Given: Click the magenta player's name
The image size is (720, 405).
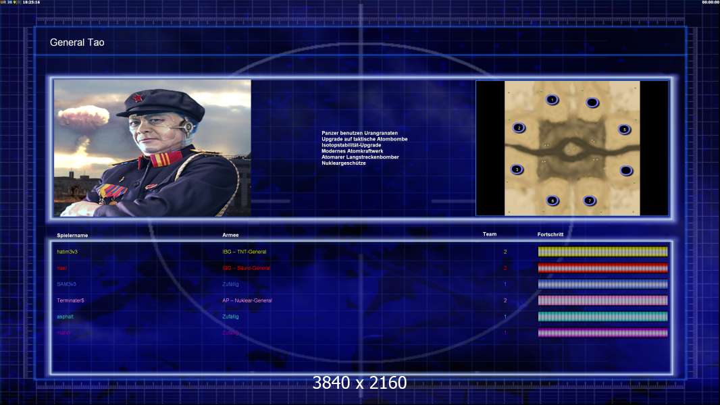Looking at the screenshot, I should (63, 333).
